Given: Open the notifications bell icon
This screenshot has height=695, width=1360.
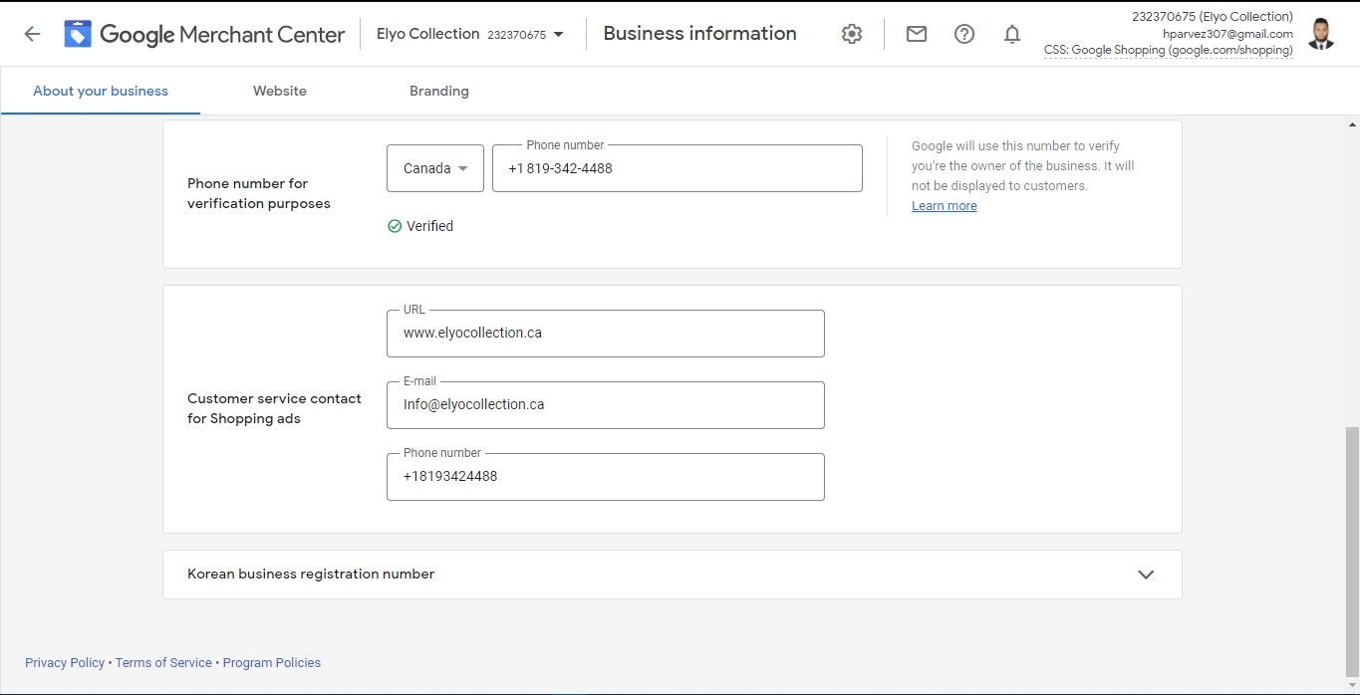Looking at the screenshot, I should click(x=1012, y=34).
